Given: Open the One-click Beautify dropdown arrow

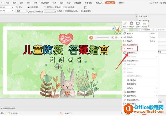Looking at the screenshot, I should [x=71, y=113].
